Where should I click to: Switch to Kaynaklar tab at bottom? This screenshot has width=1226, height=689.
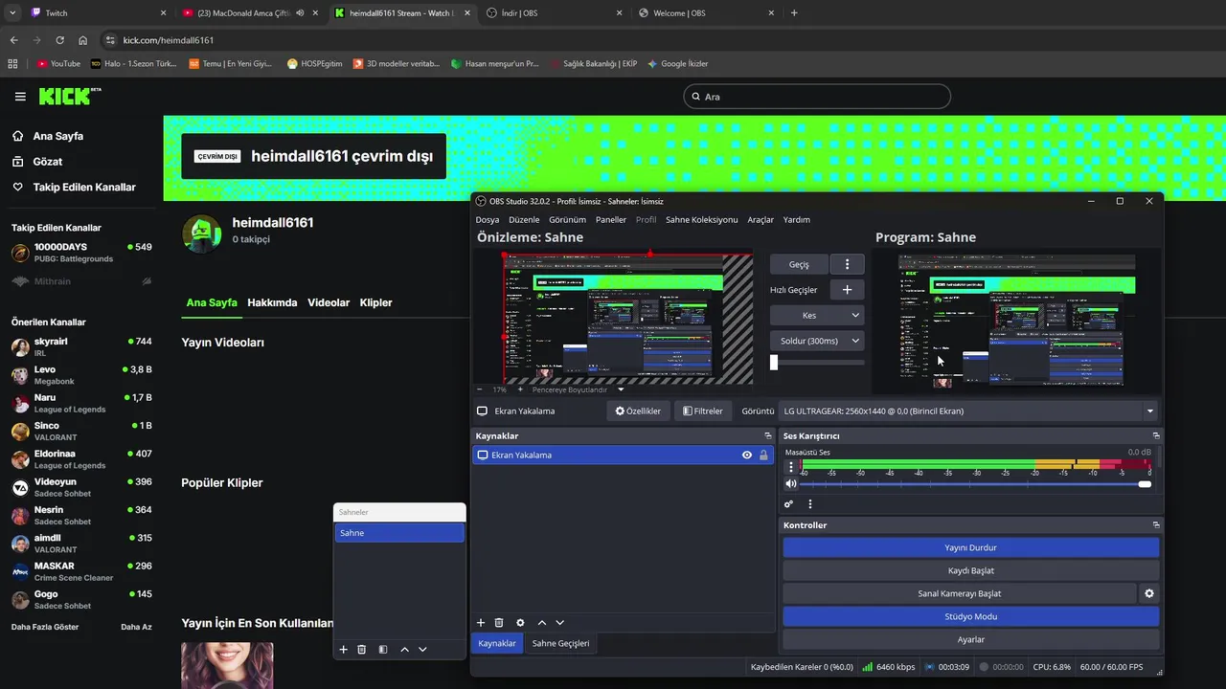pyautogui.click(x=497, y=643)
